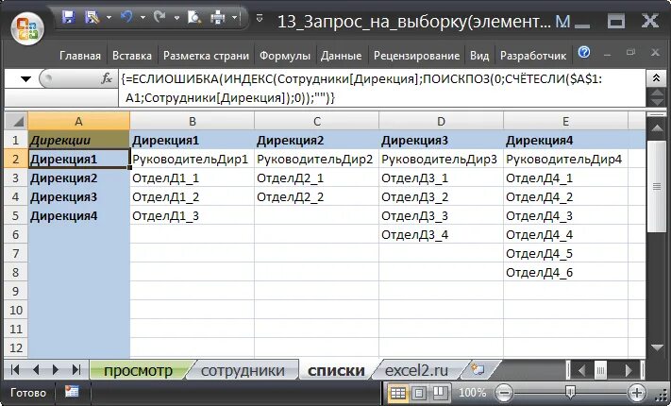The image size is (671, 406).
Task: Open the Redo history dropdown arrow
Action: click(x=176, y=18)
